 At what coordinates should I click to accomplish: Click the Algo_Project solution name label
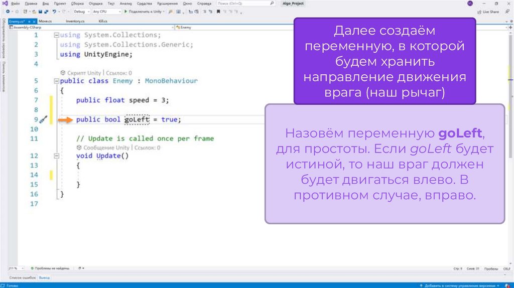click(293, 4)
